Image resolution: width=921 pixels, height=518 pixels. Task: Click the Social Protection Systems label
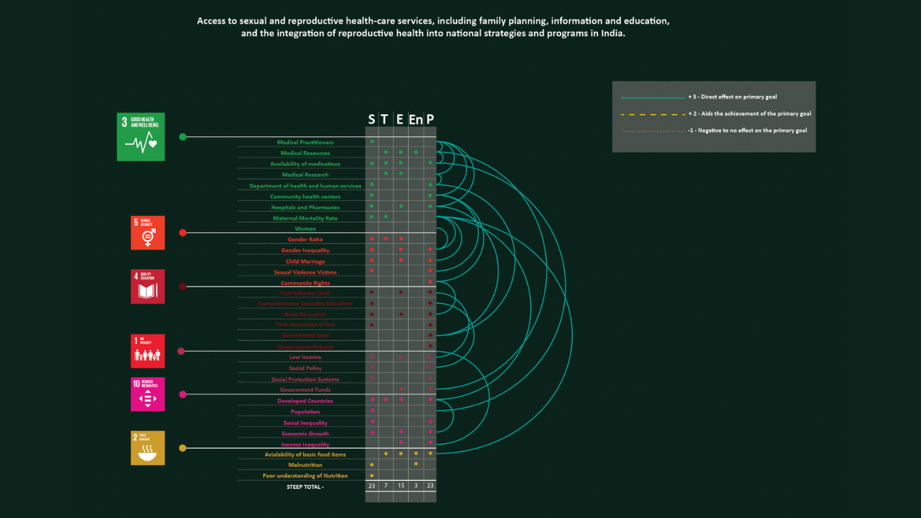(305, 379)
